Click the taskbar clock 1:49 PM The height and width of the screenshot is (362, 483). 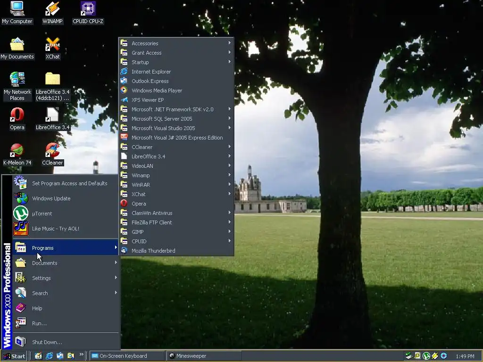(465, 356)
